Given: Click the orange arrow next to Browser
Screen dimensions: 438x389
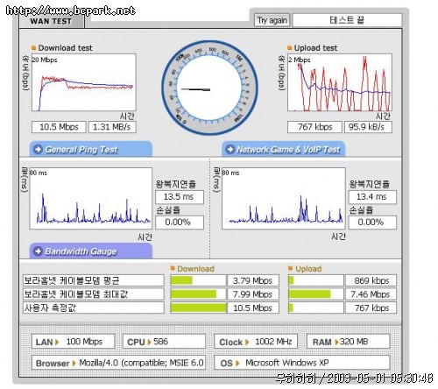Looking at the screenshot, I should (x=74, y=364).
